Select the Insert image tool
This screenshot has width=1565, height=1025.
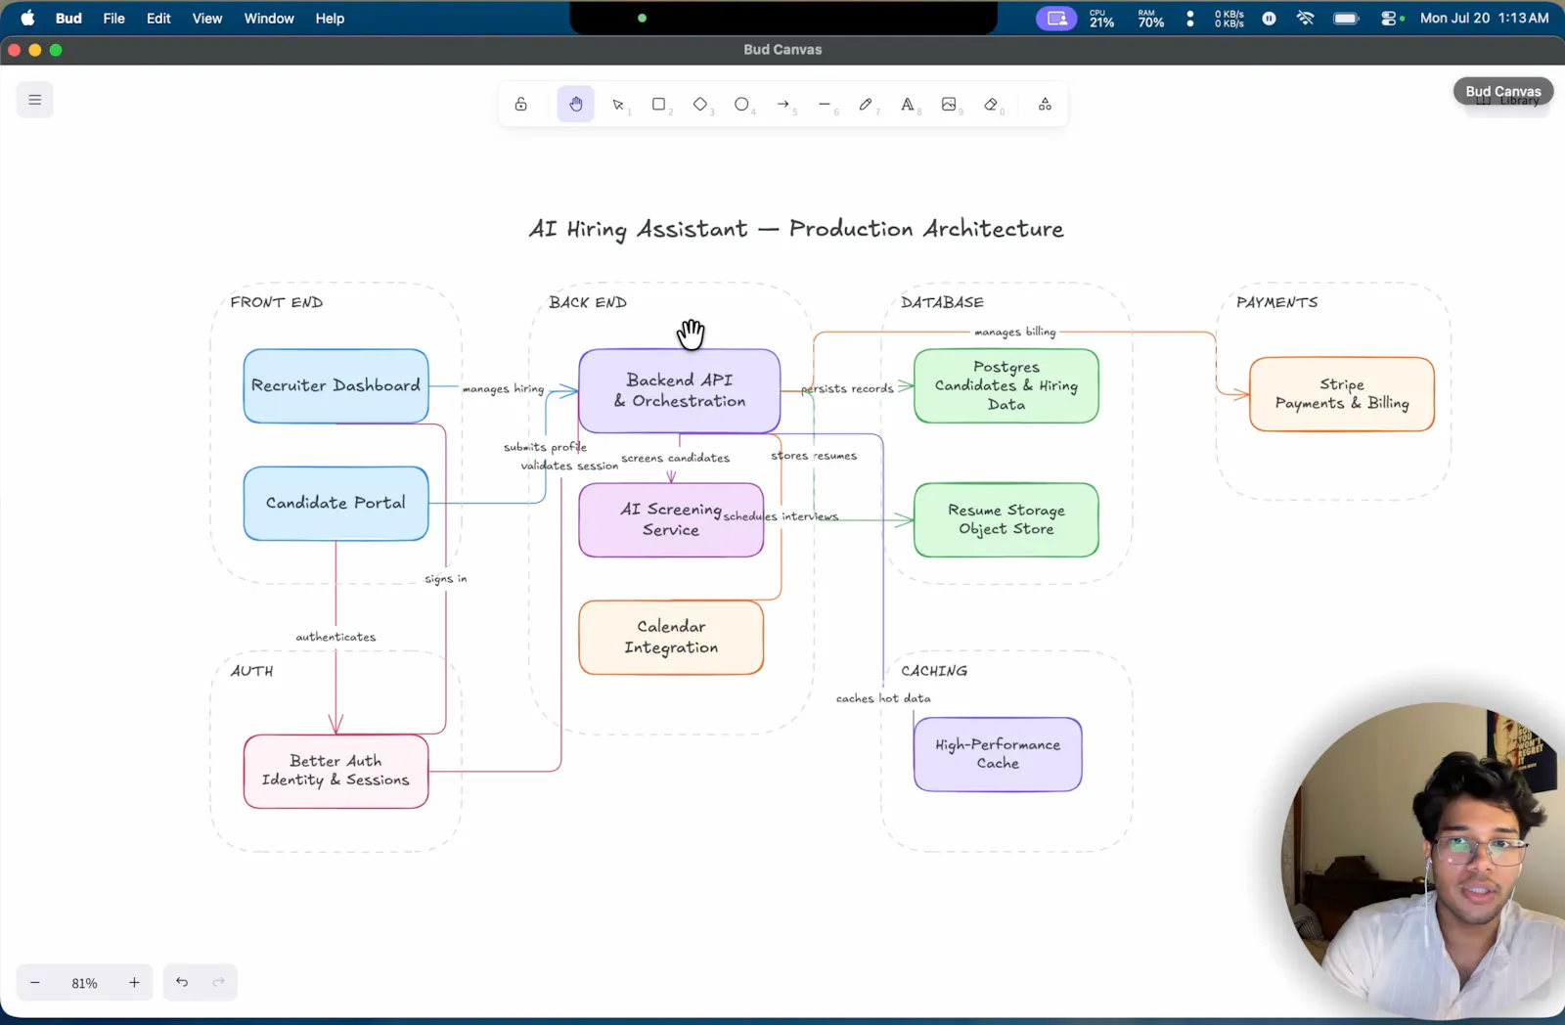pyautogui.click(x=949, y=105)
